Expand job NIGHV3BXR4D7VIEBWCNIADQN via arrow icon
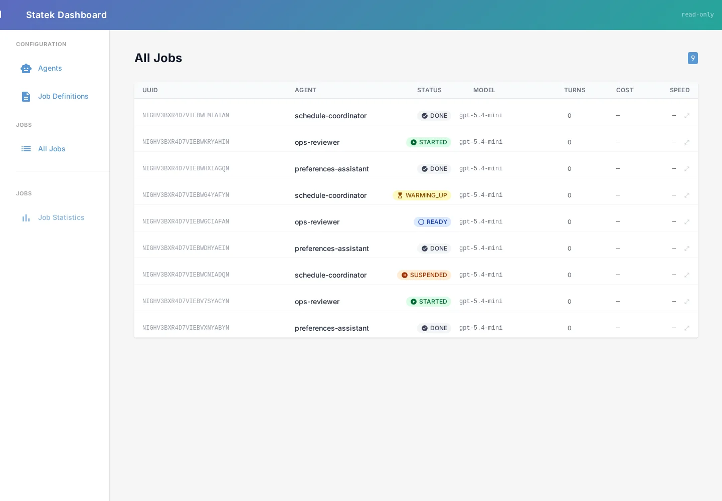 tap(687, 275)
